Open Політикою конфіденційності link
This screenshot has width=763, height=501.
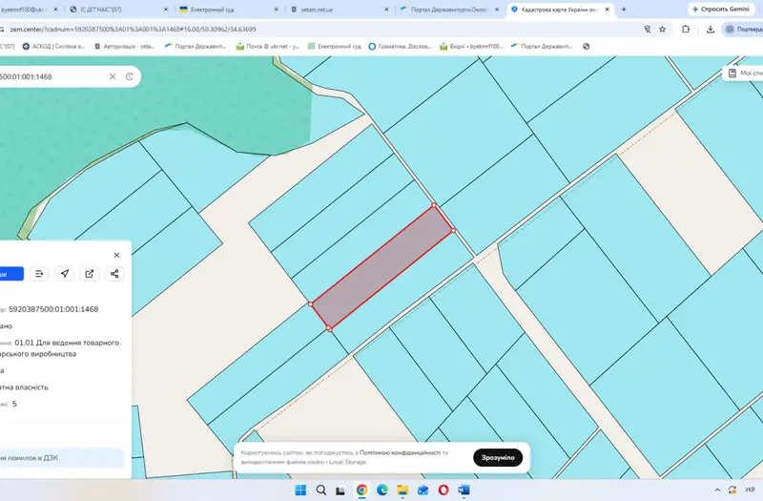(400, 452)
